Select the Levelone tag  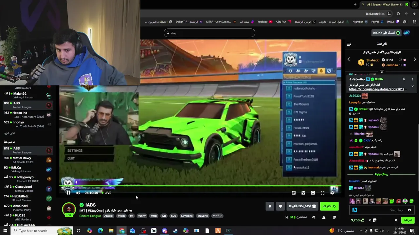(x=187, y=216)
